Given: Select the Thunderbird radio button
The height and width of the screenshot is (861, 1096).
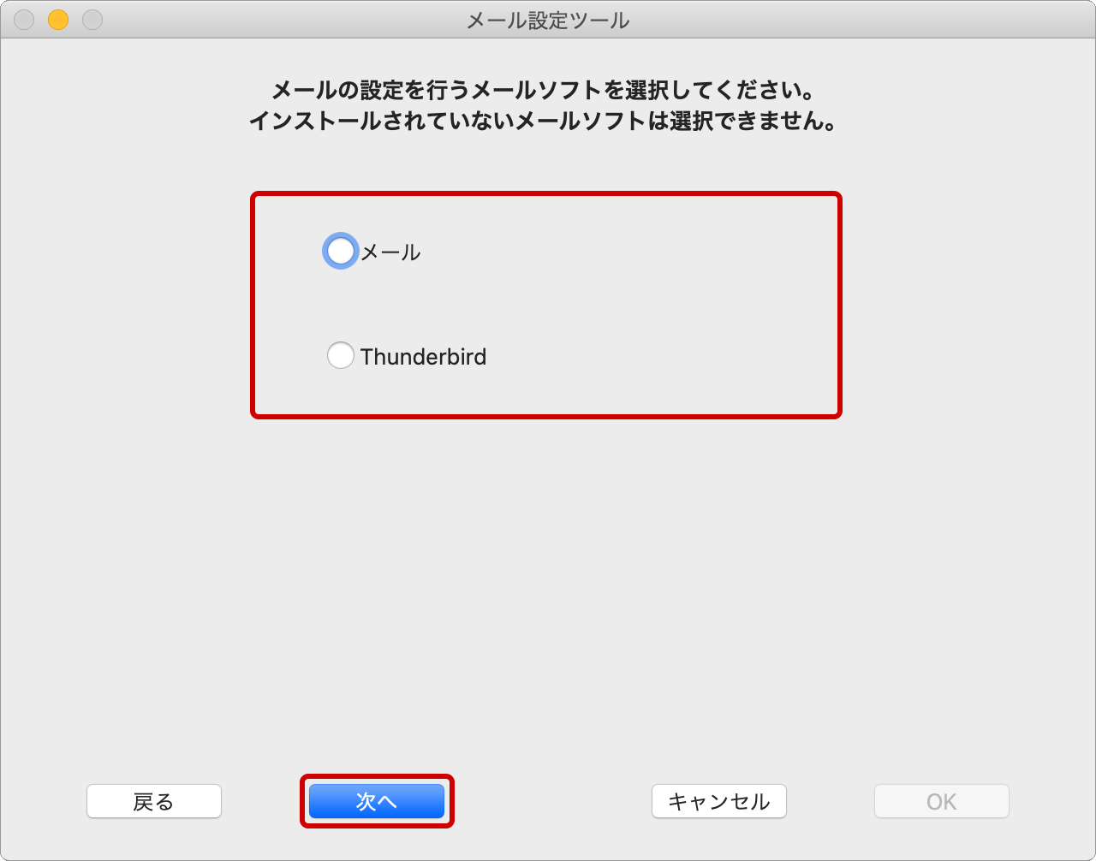Looking at the screenshot, I should click(x=340, y=356).
